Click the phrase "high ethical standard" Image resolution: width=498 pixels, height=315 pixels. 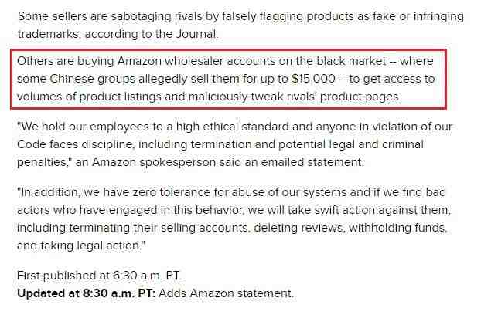pyautogui.click(x=233, y=127)
